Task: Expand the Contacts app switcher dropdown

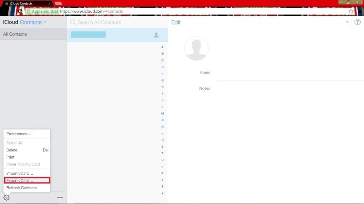Action: point(45,22)
